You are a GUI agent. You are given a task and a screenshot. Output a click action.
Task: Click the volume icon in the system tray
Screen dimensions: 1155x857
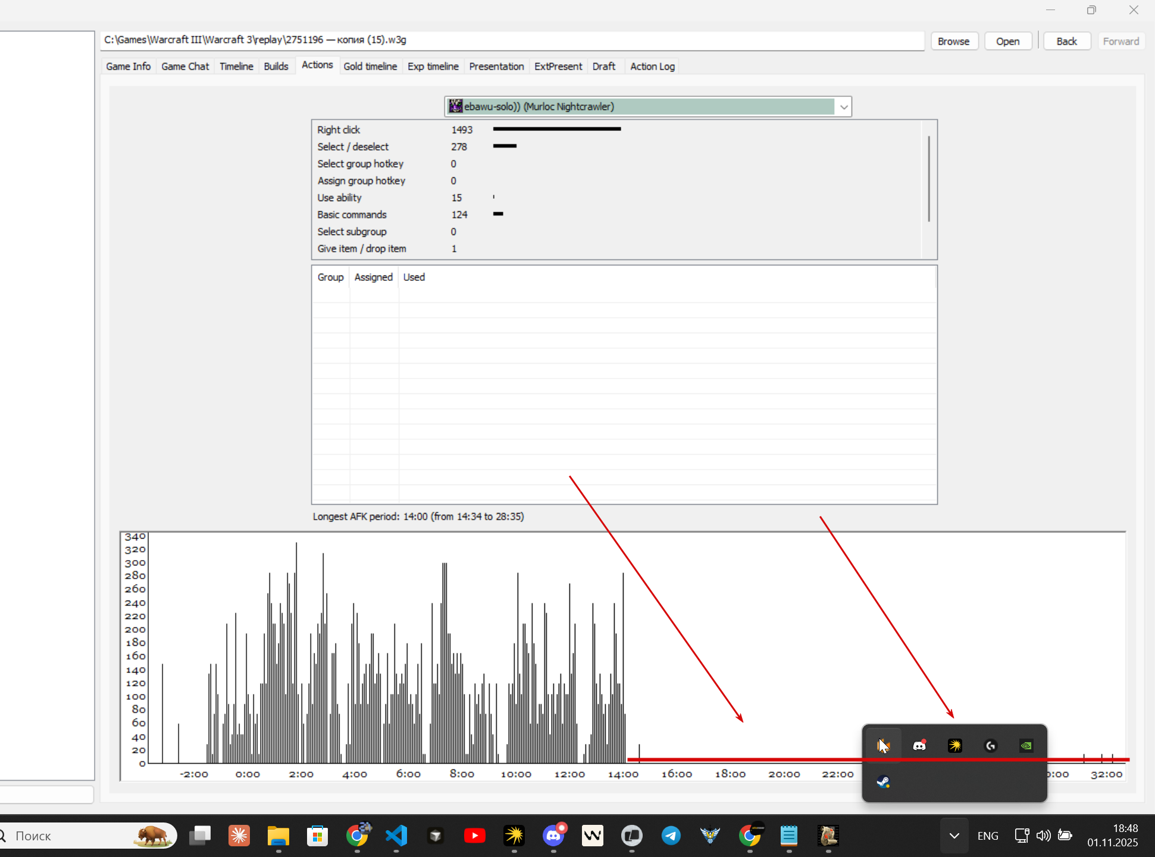coord(1043,836)
